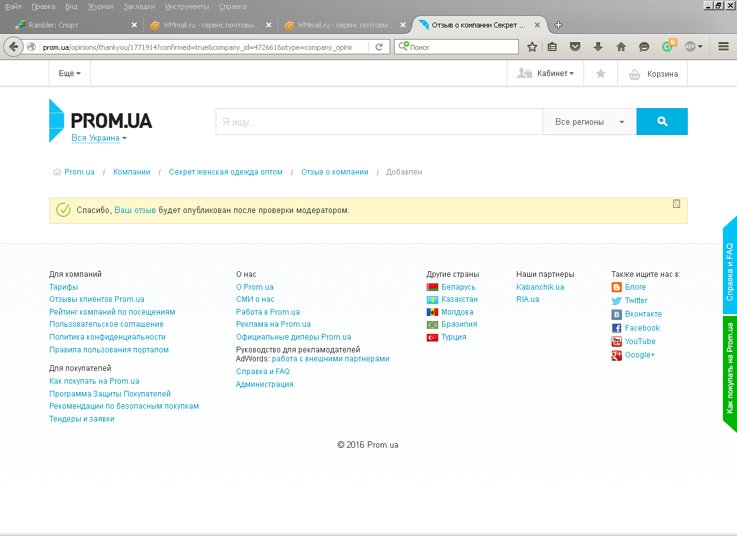Click the Pocket save icon
This screenshot has height=536, width=737.
pyautogui.click(x=575, y=47)
